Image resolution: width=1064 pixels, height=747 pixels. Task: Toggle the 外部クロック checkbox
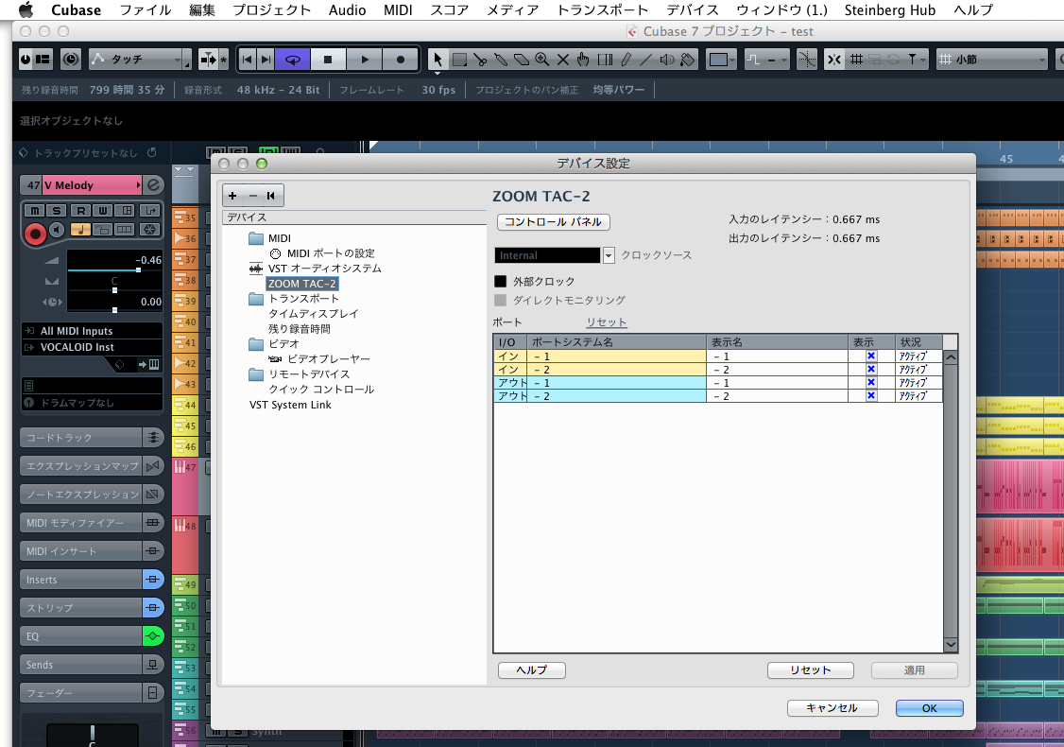click(501, 281)
